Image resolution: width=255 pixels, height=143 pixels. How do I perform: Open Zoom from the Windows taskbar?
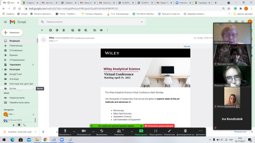pos(62,139)
